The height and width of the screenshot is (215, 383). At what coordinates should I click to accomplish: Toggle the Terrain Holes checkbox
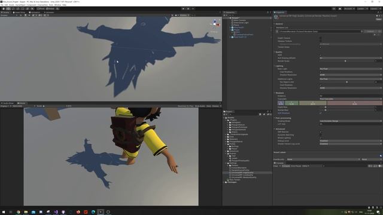[x=321, y=47]
